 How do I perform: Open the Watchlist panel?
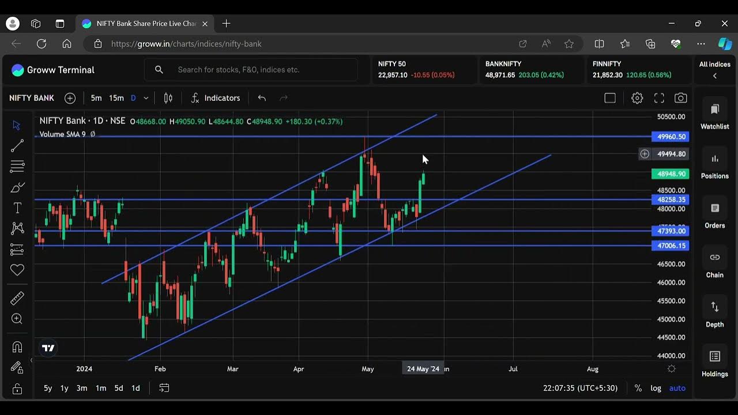pyautogui.click(x=715, y=117)
